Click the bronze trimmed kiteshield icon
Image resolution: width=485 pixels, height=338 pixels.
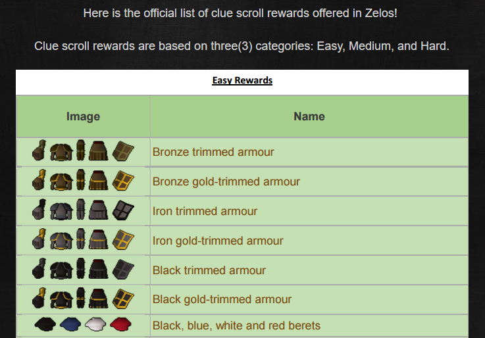coord(123,151)
